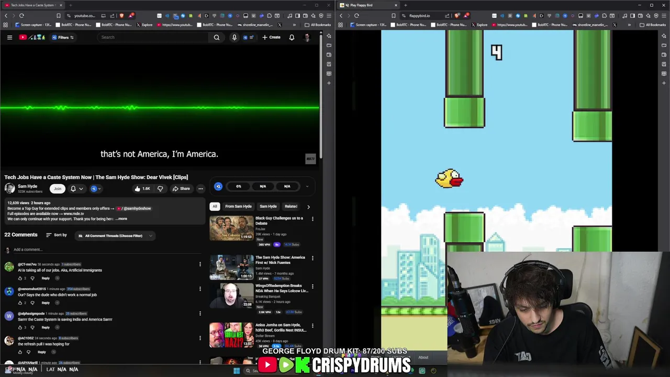Image resolution: width=670 pixels, height=377 pixels.
Task: Select the Sam Hyde chip
Action: 268,206
